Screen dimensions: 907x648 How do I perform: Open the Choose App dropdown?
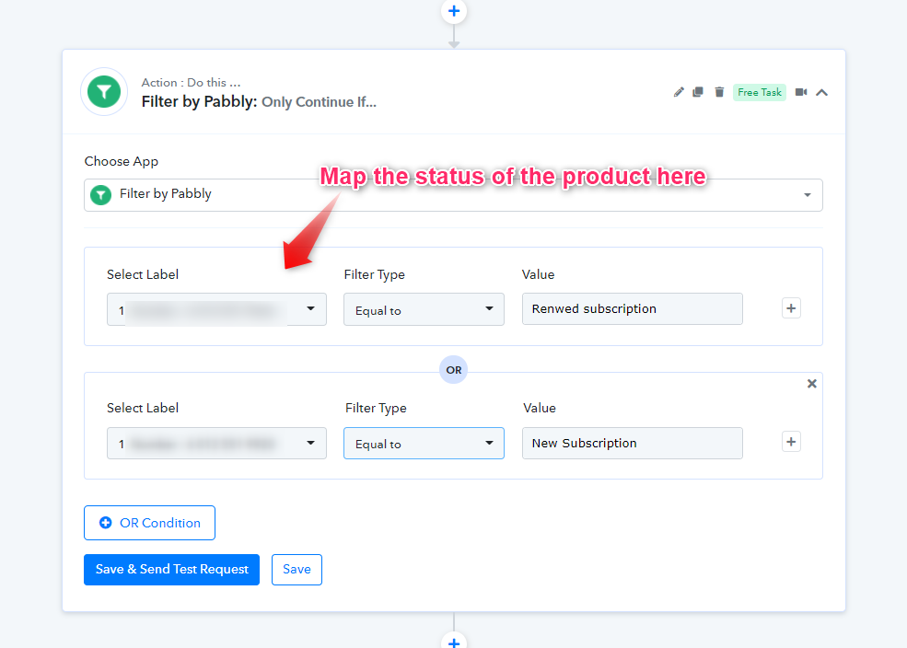[x=453, y=195]
